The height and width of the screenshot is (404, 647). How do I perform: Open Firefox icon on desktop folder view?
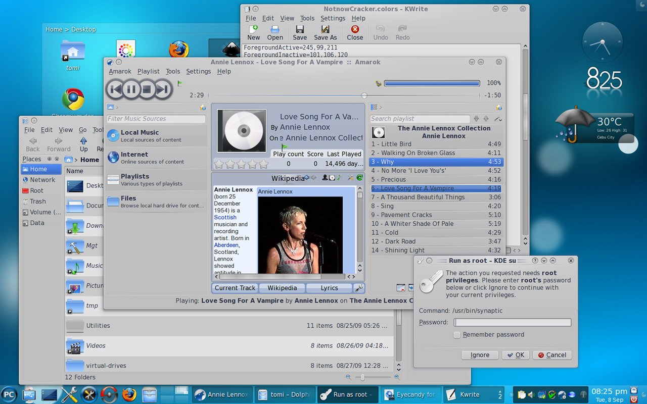coord(179,50)
